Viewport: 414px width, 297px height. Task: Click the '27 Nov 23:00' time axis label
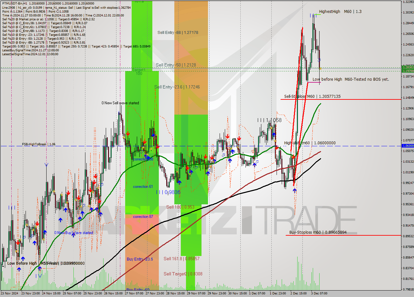[x=155, y=294]
